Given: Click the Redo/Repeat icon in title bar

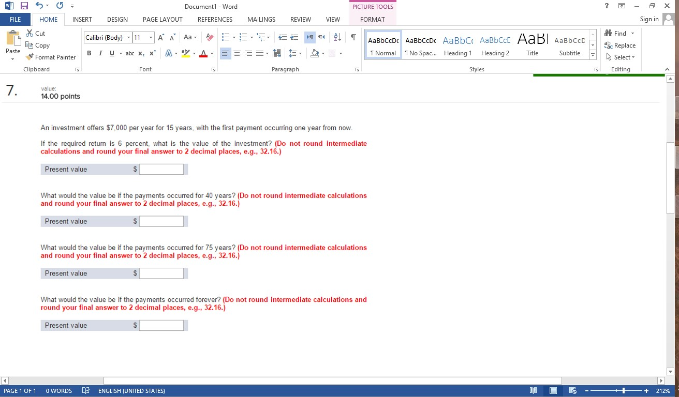Looking at the screenshot, I should point(59,6).
